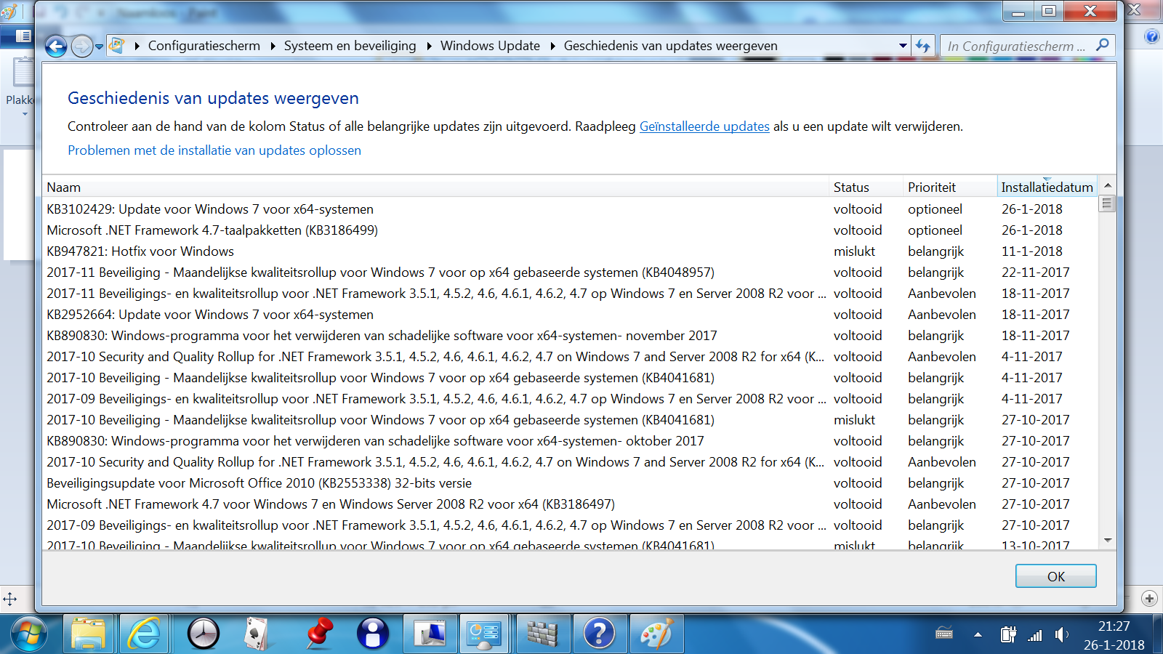Image resolution: width=1163 pixels, height=654 pixels.
Task: Select Geschiedenis van updates weergeven breadcrumb
Action: coord(671,46)
